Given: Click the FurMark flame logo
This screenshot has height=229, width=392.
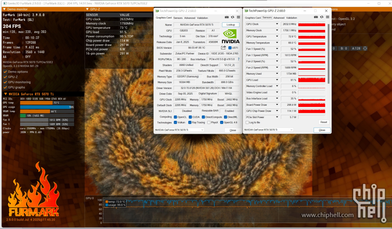Looking at the screenshot, I should coord(34,190).
